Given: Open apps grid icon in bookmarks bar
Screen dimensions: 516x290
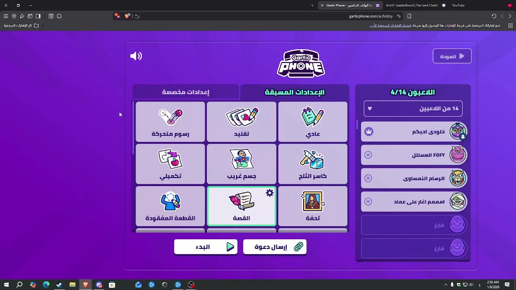Looking at the screenshot, I should point(510,25).
